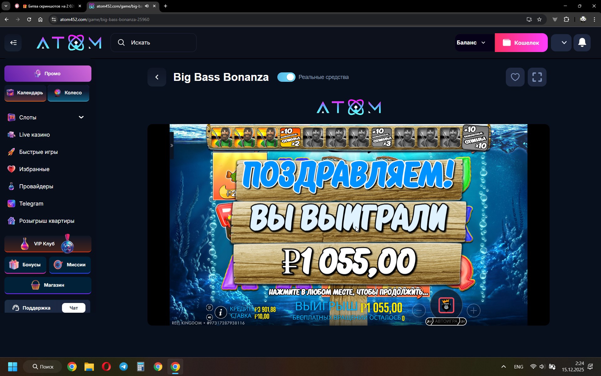The width and height of the screenshot is (601, 376).
Task: Expand the Слоты sidebar section
Action: click(x=81, y=117)
